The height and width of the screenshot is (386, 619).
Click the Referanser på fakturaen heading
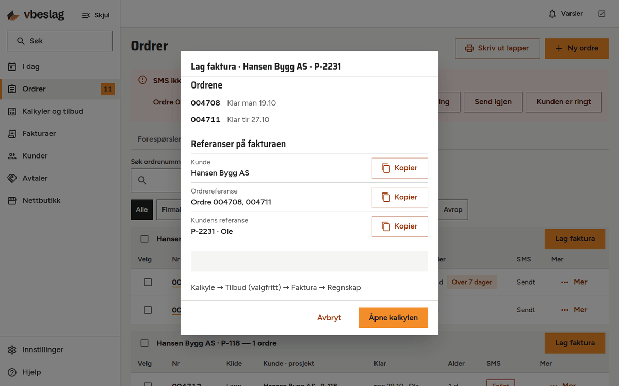(238, 144)
